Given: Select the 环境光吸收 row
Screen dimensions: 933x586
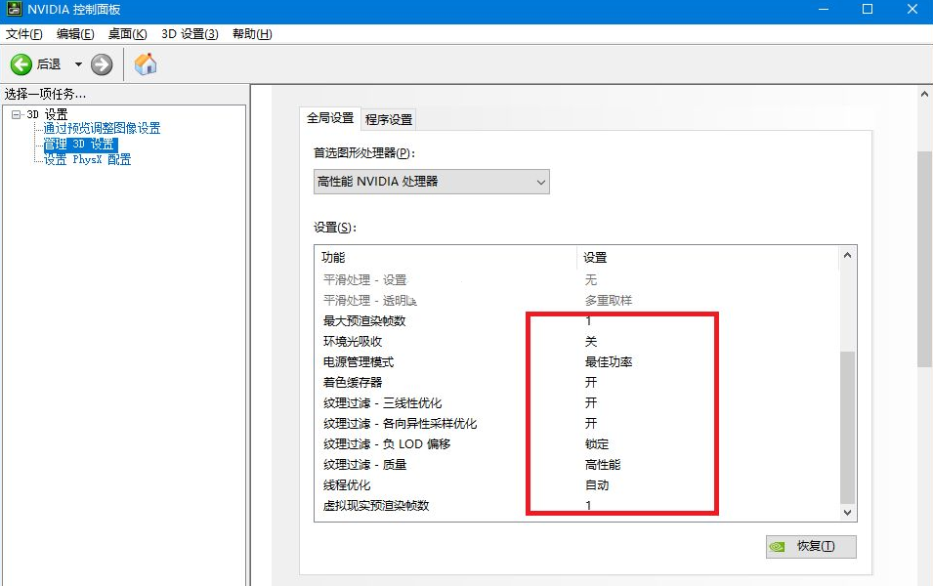Looking at the screenshot, I should click(576, 342).
